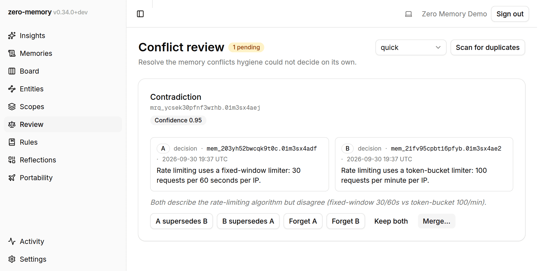Click version label v0.34.0+dev
This screenshot has width=542, height=271.
click(71, 12)
